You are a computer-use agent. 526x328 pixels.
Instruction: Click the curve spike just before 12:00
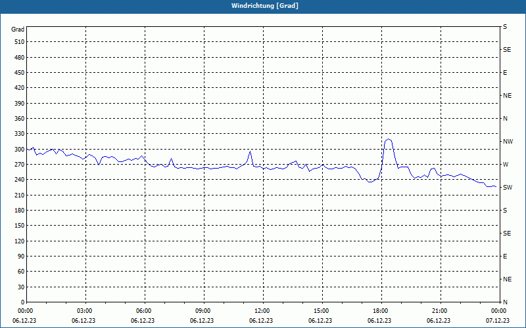250,152
